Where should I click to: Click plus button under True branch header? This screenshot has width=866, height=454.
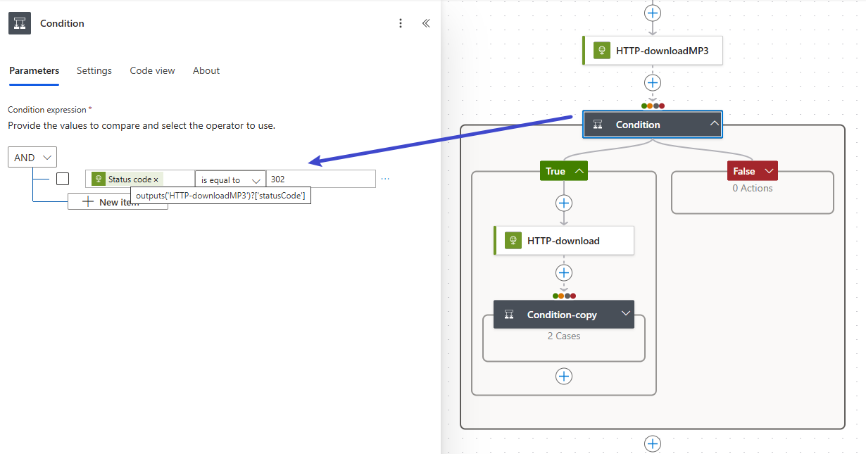pos(564,203)
